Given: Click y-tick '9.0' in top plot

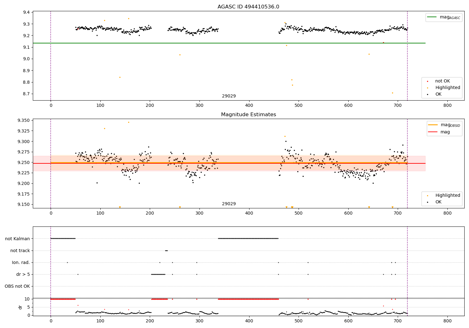Looking at the screenshot, I should (x=27, y=59).
